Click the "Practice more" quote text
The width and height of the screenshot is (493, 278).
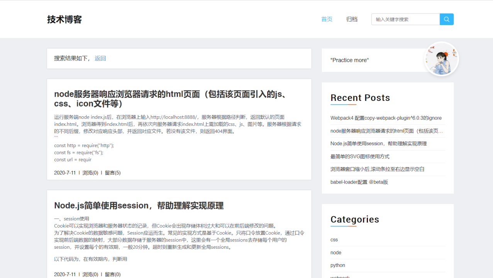point(349,60)
